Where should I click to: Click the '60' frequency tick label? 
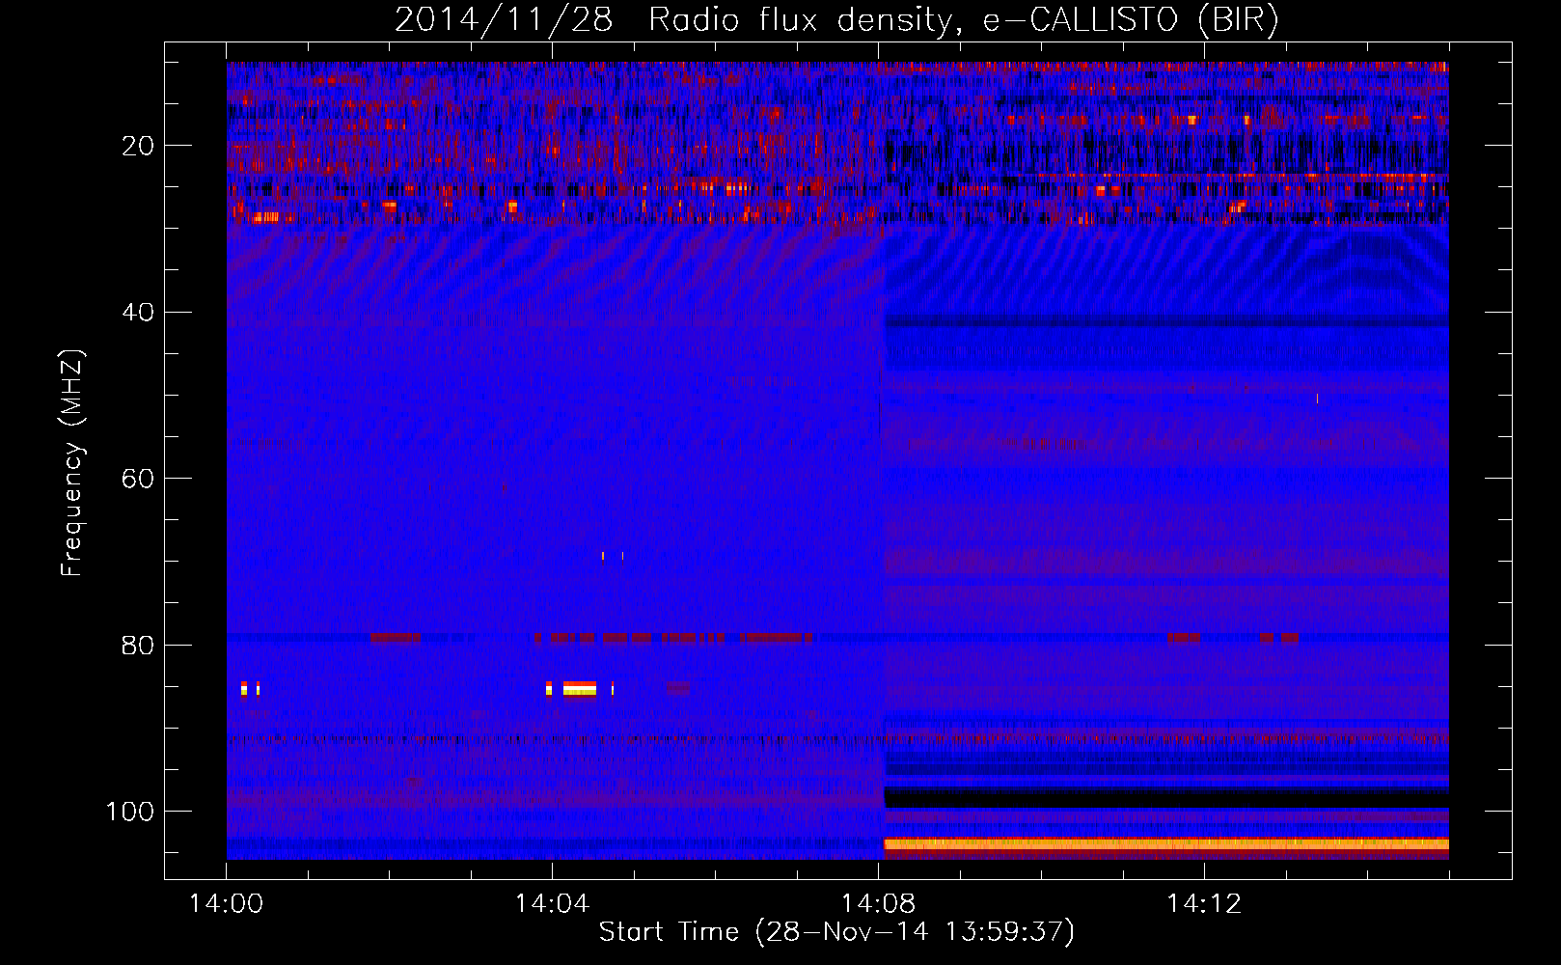click(139, 479)
